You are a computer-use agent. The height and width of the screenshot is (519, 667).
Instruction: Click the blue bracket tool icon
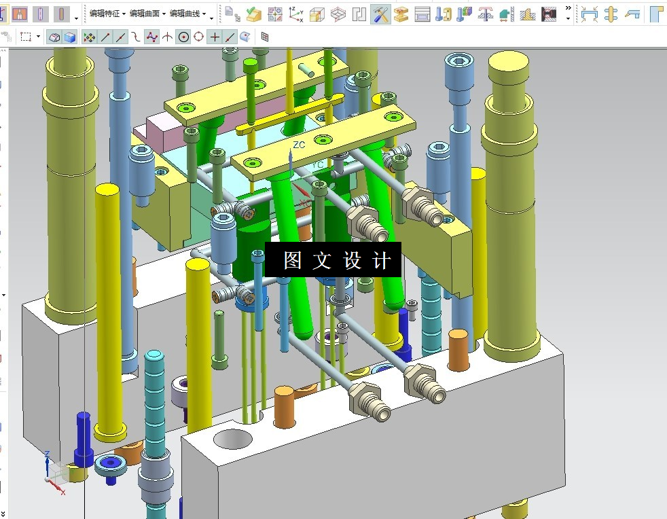(632, 14)
